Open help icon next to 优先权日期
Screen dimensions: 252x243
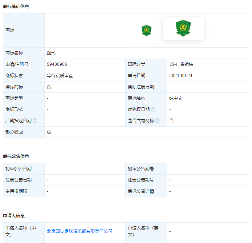pyautogui.click(x=153, y=109)
